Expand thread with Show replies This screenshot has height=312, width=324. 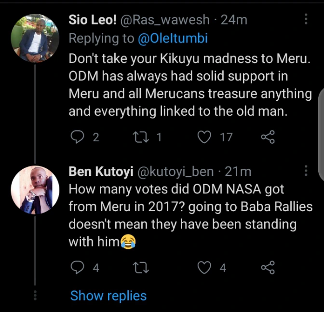[108, 296]
